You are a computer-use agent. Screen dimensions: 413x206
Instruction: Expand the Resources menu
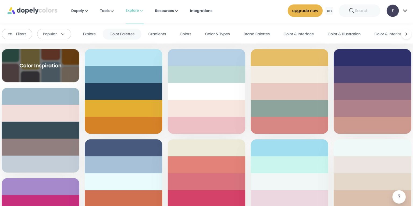click(166, 11)
